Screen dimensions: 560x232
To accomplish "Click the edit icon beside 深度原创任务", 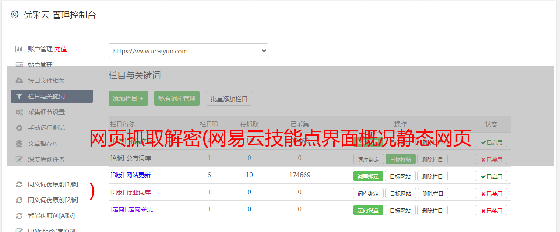I will pyautogui.click(x=19, y=159).
